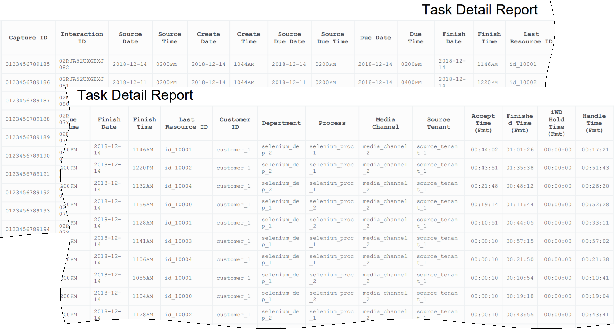This screenshot has width=615, height=329.
Task: Click the Source Due Date header
Action: click(289, 38)
